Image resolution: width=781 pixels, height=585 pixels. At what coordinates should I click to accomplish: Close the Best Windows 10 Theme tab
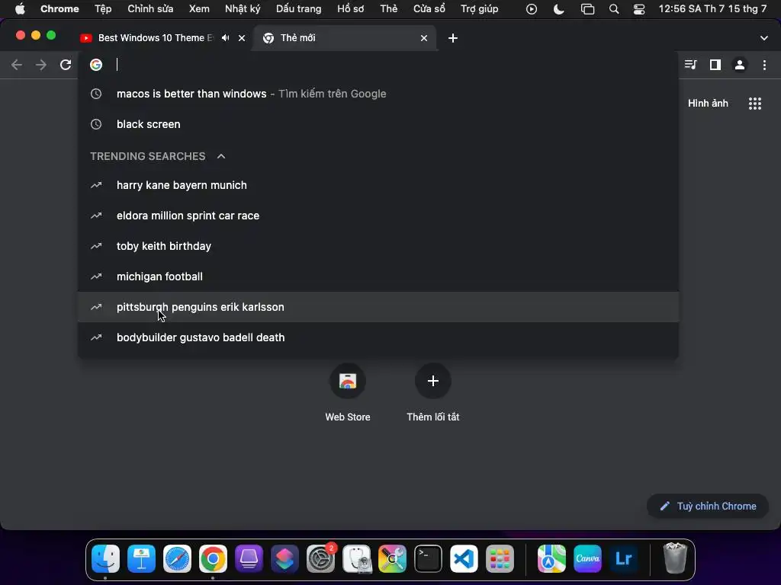(x=242, y=38)
